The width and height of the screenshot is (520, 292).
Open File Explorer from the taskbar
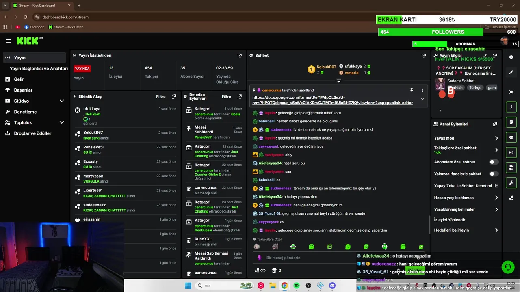point(273,286)
